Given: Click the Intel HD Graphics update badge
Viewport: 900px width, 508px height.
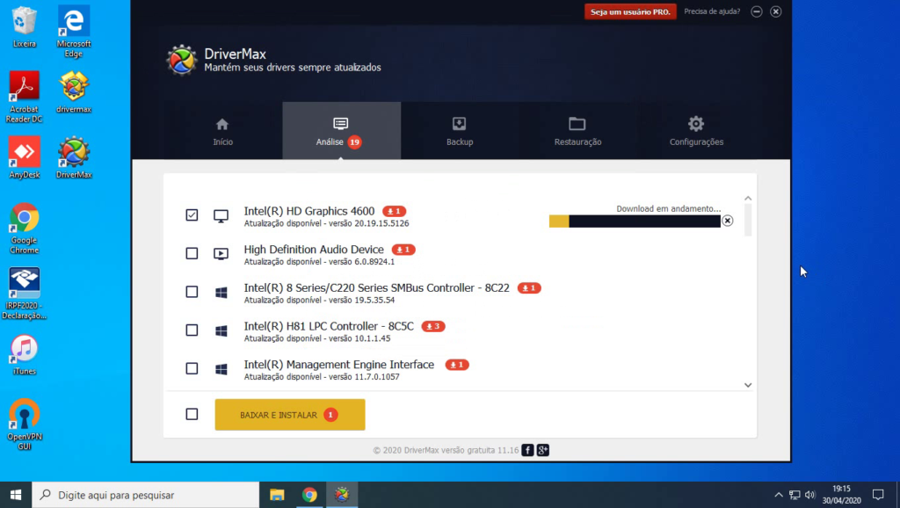Looking at the screenshot, I should (395, 211).
